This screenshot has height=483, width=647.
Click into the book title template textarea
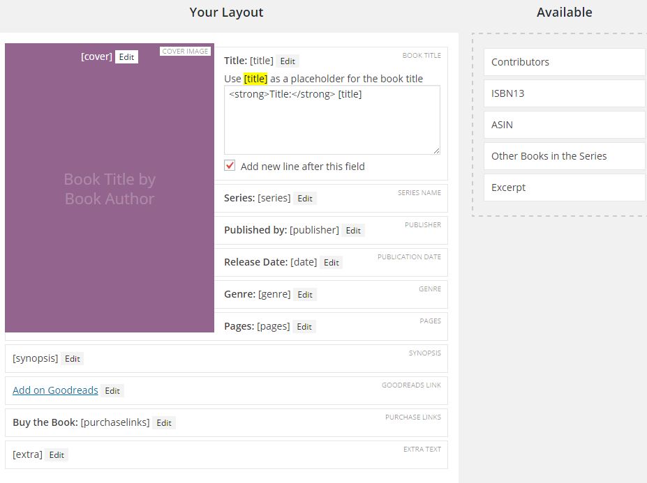[x=332, y=120]
